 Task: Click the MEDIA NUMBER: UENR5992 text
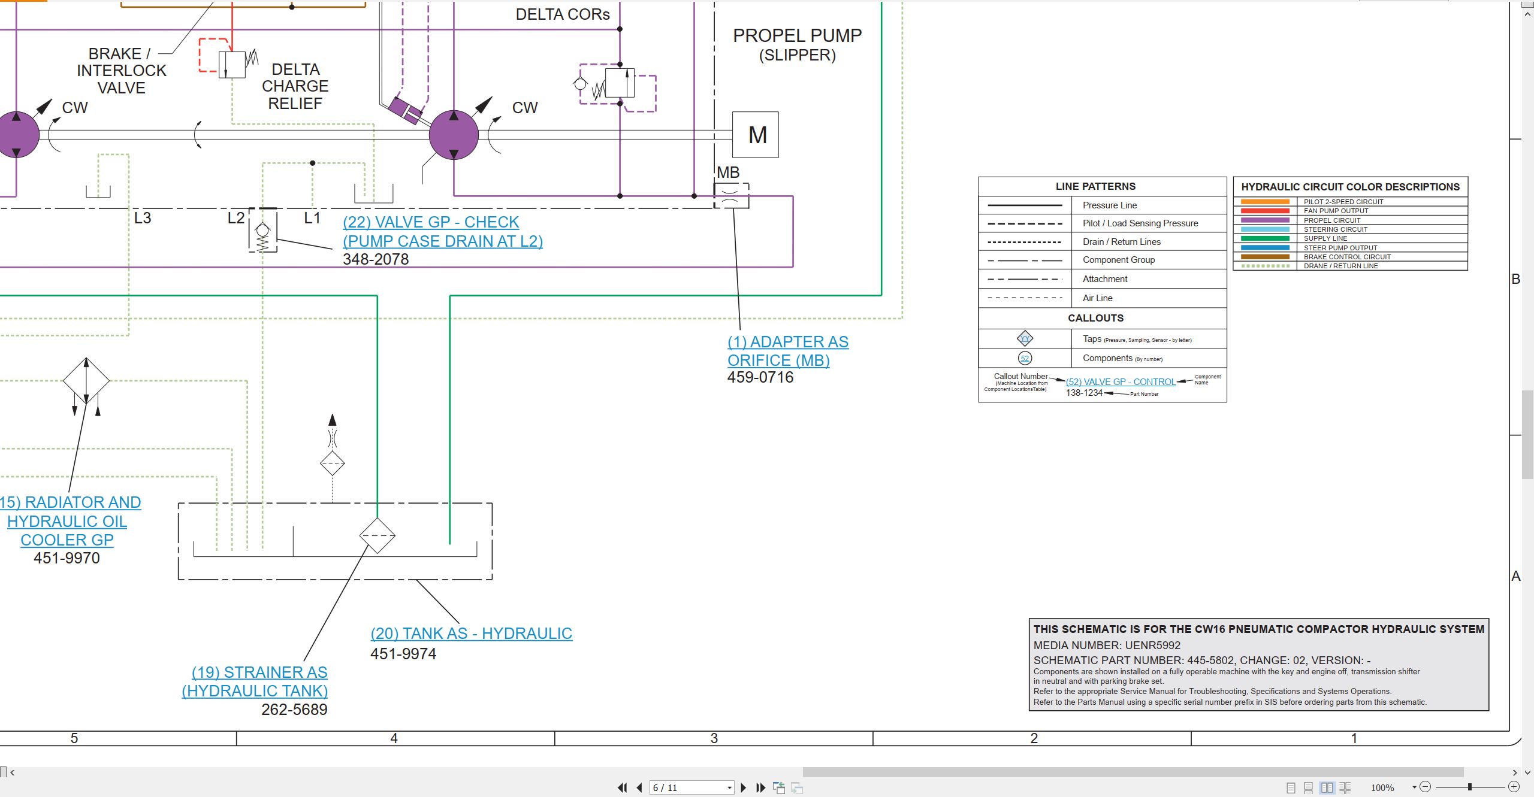(1107, 646)
